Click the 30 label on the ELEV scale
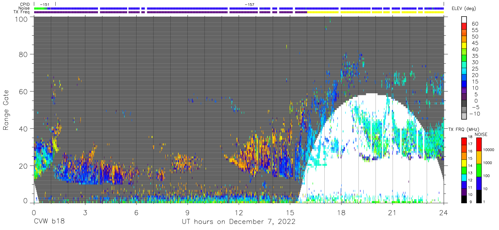 click(x=475, y=62)
